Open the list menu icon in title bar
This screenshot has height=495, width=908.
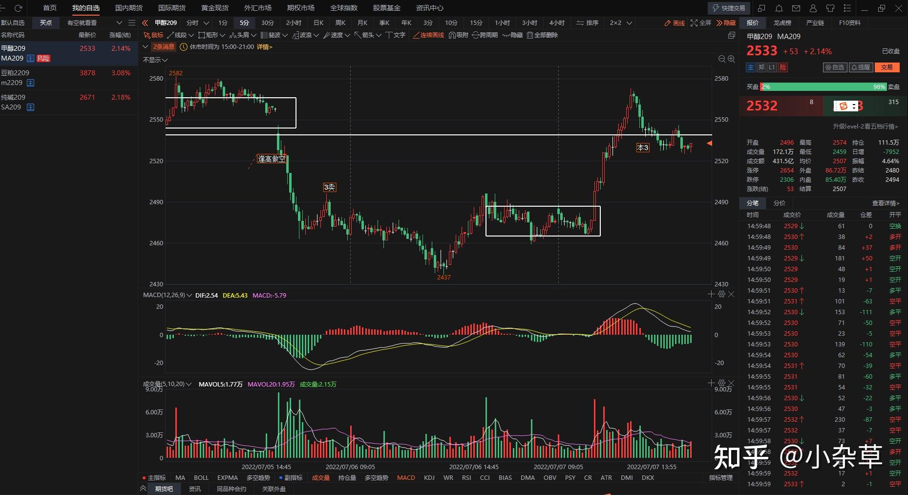[x=847, y=8]
